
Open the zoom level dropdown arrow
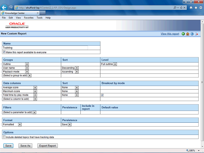(x=199, y=150)
